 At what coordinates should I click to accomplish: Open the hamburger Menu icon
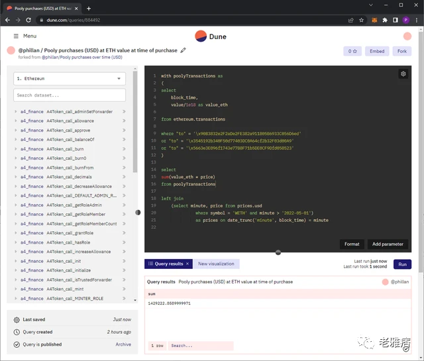point(16,36)
